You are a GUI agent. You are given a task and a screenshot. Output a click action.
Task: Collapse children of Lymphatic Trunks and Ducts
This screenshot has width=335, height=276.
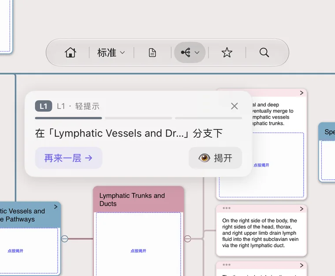pyautogui.click(x=188, y=239)
